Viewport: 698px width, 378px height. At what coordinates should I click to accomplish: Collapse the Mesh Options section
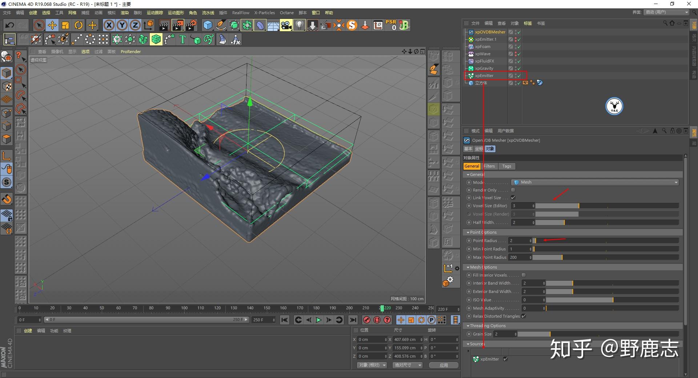tap(468, 267)
